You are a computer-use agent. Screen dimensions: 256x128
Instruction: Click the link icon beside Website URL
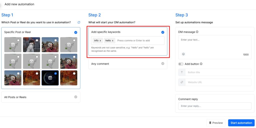point(182,82)
